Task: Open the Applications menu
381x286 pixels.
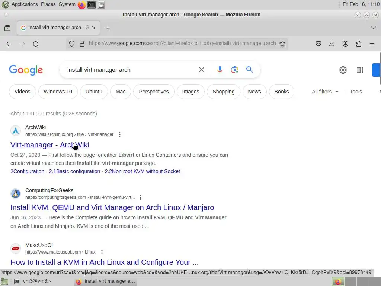Action: point(25,4)
